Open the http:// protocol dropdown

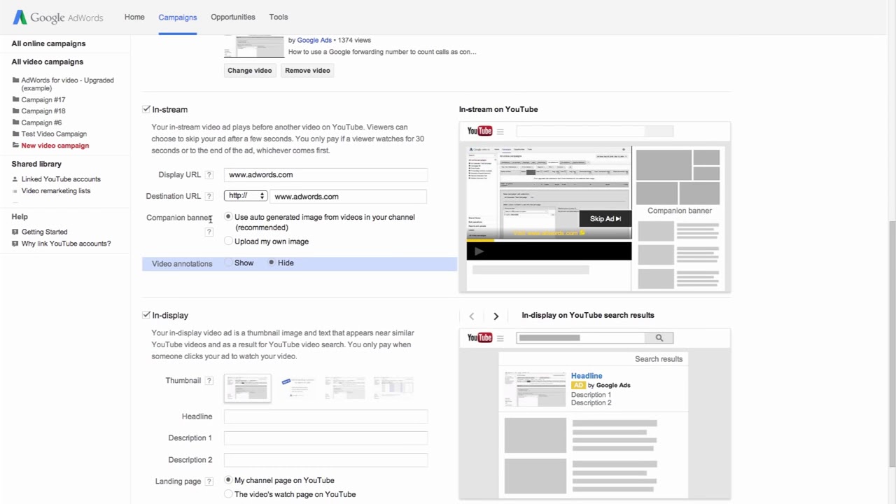246,196
